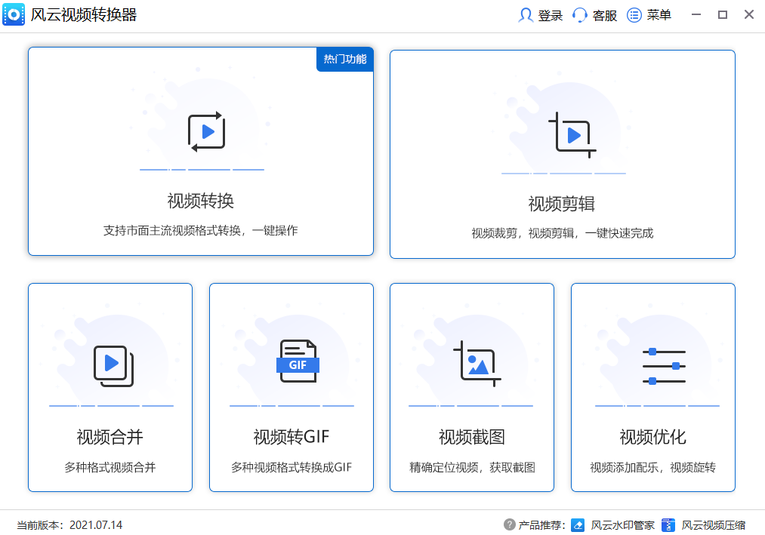The width and height of the screenshot is (765, 535).
Task: Open the 风云视频压缩 product link
Action: tap(714, 525)
